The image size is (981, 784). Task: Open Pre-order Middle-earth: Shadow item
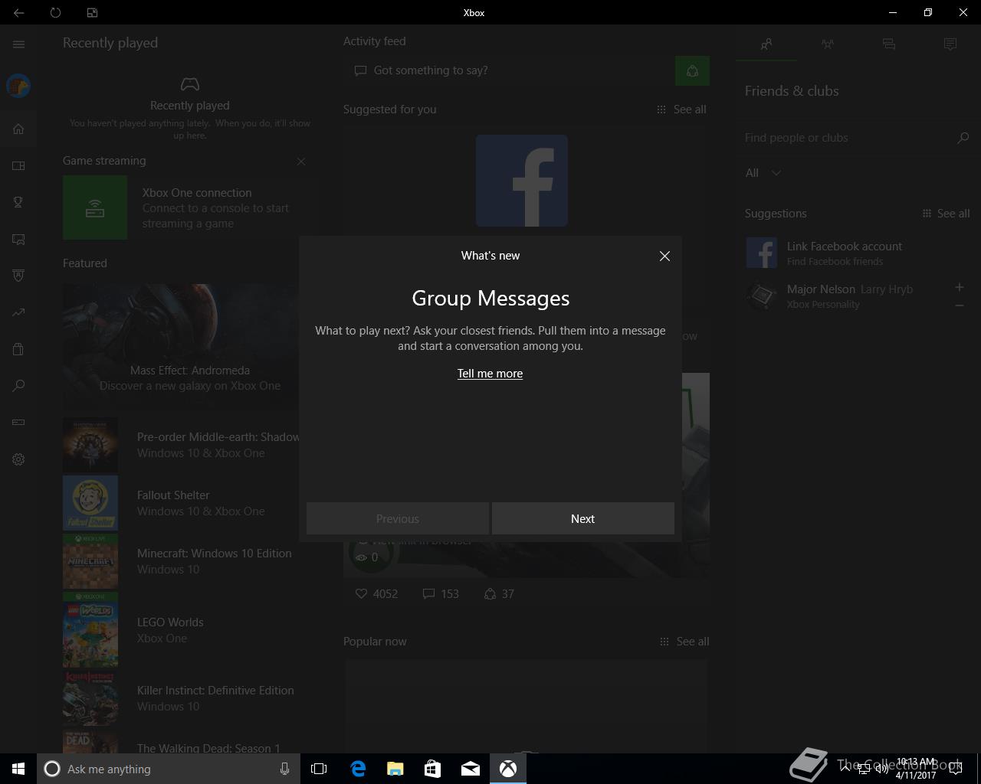(x=181, y=445)
